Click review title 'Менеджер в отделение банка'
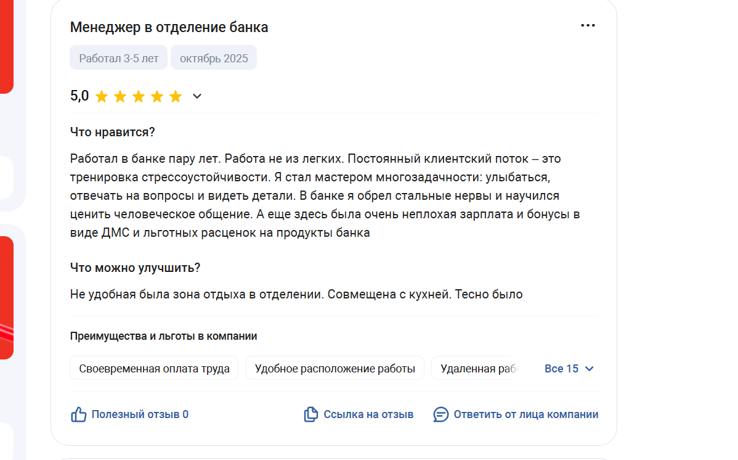The height and width of the screenshot is (460, 738). click(x=169, y=27)
